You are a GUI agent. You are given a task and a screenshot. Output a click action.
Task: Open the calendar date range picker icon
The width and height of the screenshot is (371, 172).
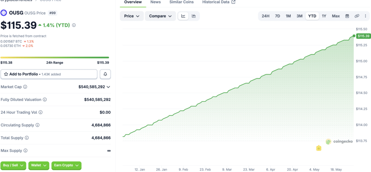point(347,16)
